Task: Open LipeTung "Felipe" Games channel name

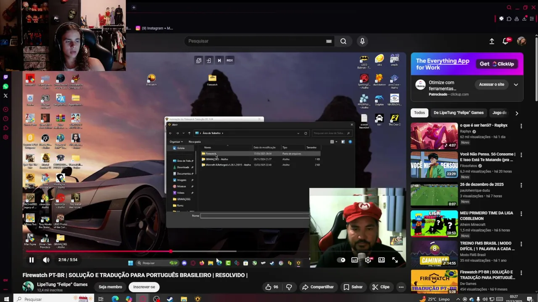Action: pyautogui.click(x=62, y=284)
